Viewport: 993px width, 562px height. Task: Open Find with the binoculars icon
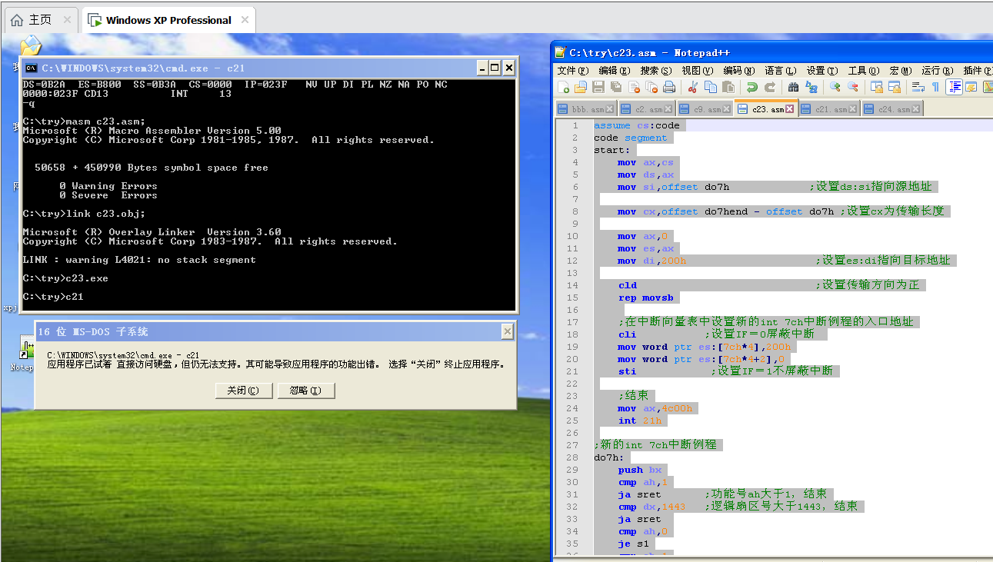click(x=793, y=87)
